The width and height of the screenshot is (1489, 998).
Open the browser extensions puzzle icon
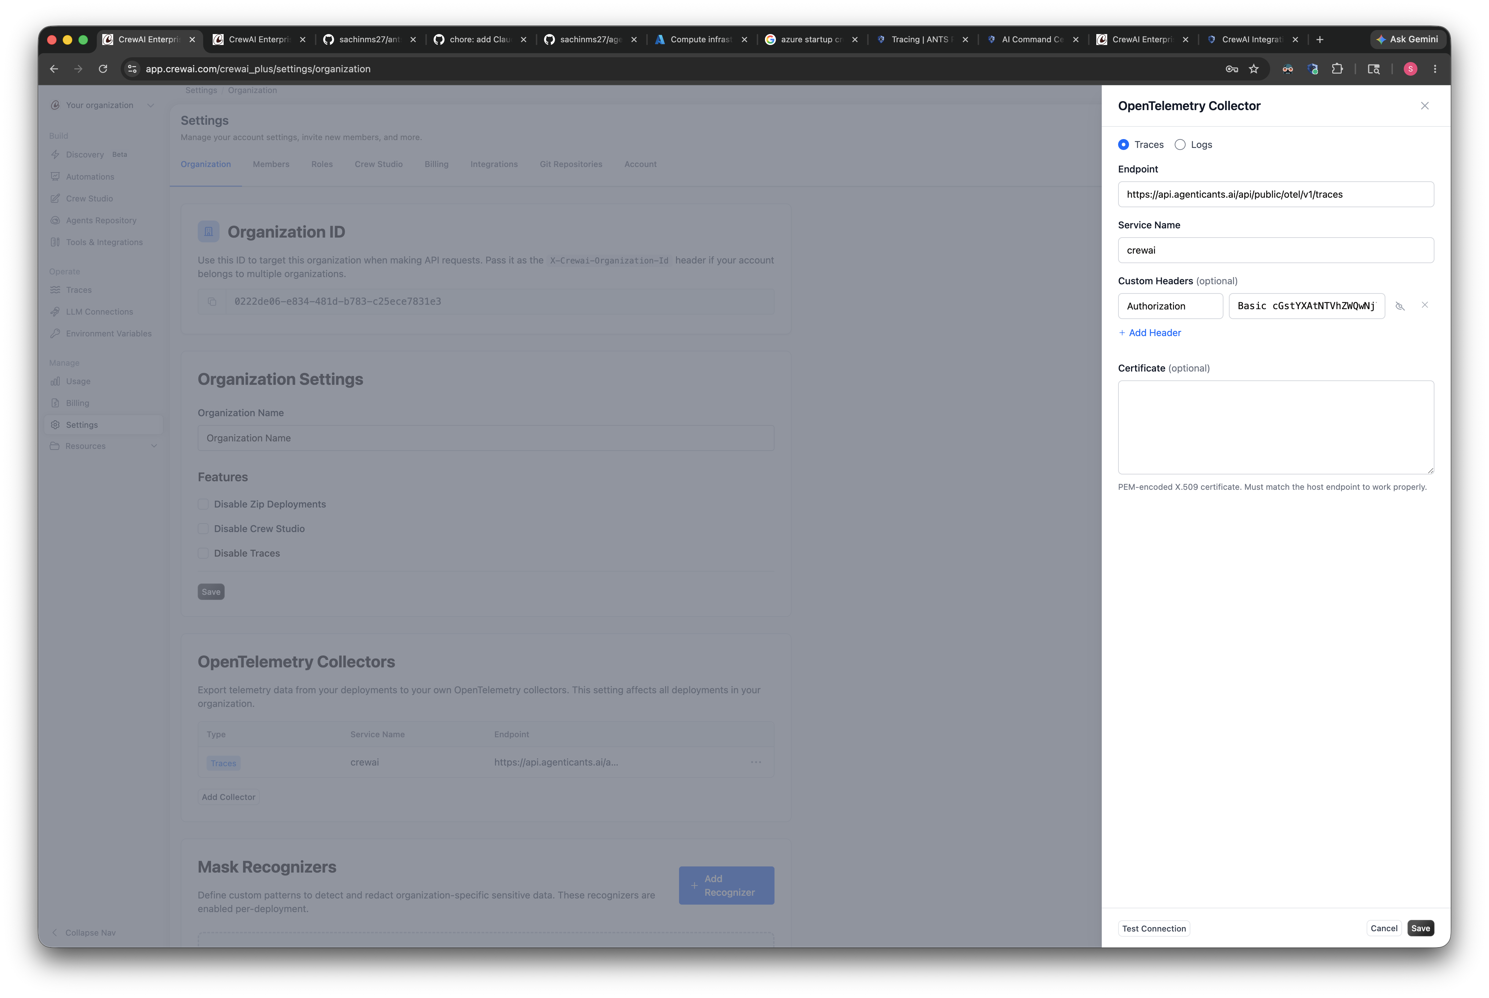tap(1337, 69)
